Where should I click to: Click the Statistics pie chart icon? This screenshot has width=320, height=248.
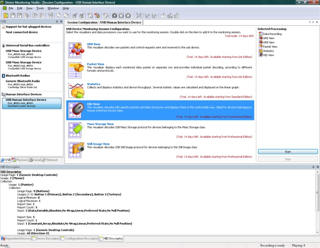[76, 90]
